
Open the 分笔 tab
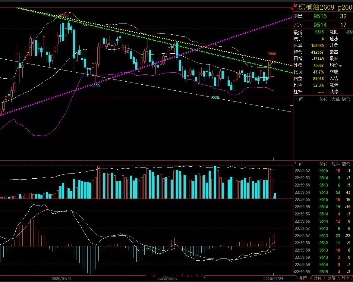click(x=331, y=278)
